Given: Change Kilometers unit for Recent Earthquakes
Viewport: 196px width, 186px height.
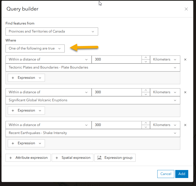Looking at the screenshot, I should [x=165, y=125].
